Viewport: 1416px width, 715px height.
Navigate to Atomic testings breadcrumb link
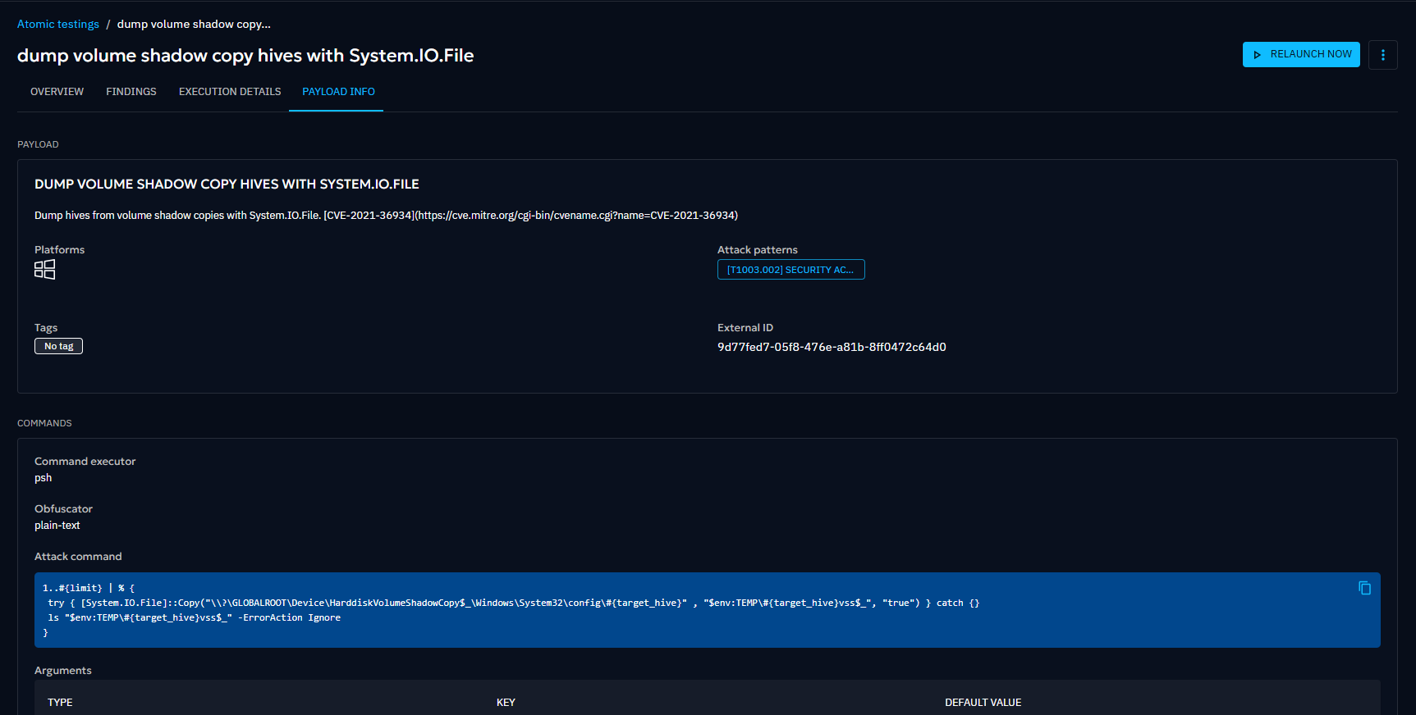point(58,25)
